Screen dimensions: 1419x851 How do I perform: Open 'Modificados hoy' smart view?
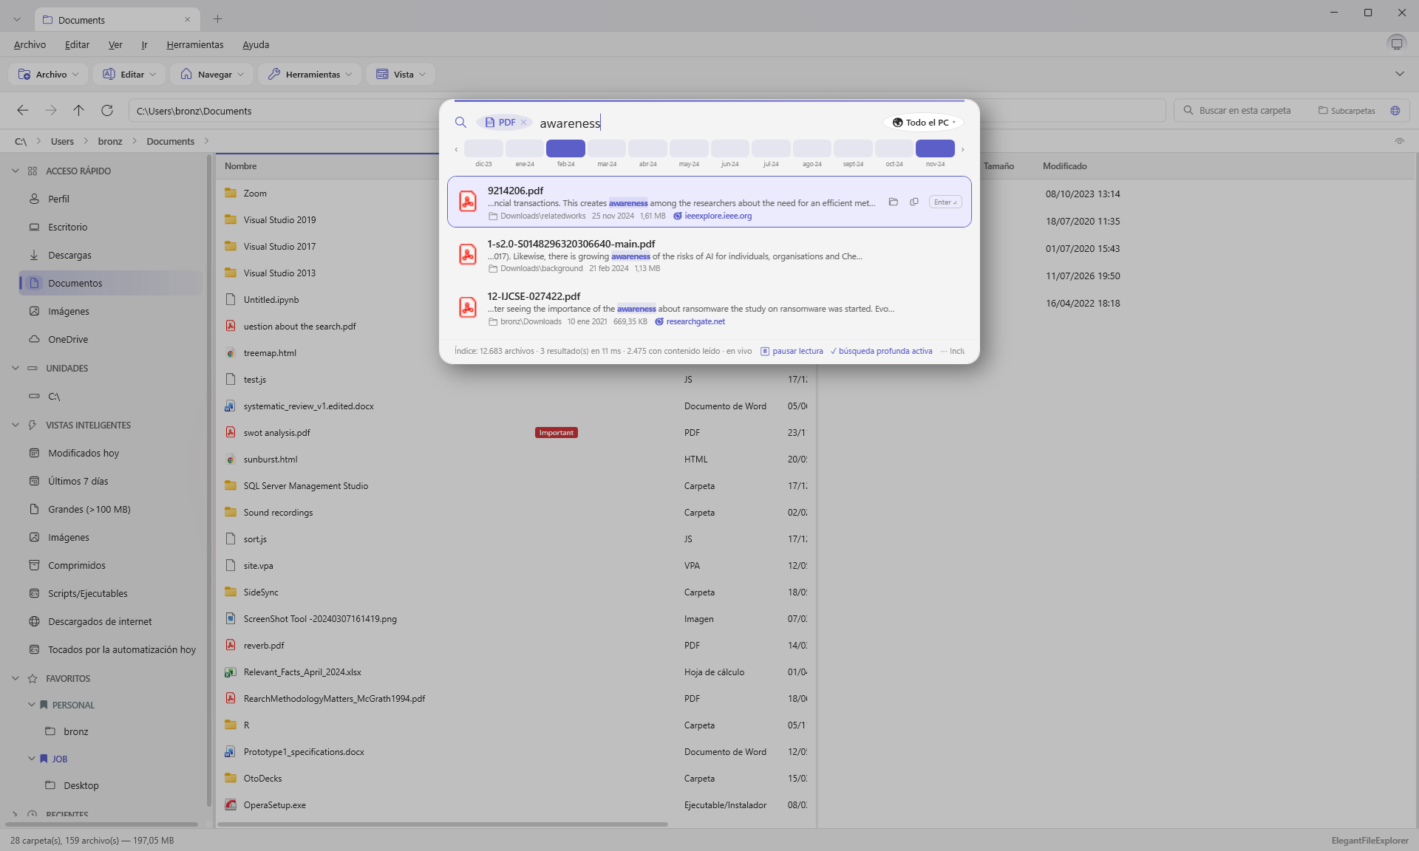tap(111, 453)
